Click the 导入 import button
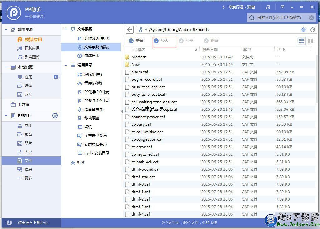 click(x=165, y=41)
